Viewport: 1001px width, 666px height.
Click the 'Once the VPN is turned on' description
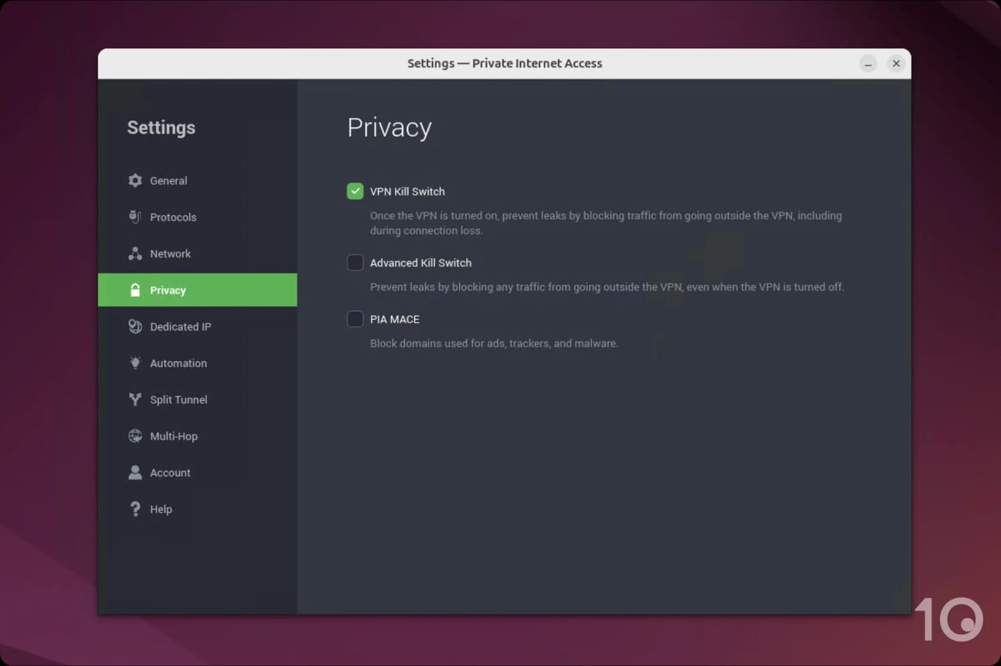pos(606,223)
